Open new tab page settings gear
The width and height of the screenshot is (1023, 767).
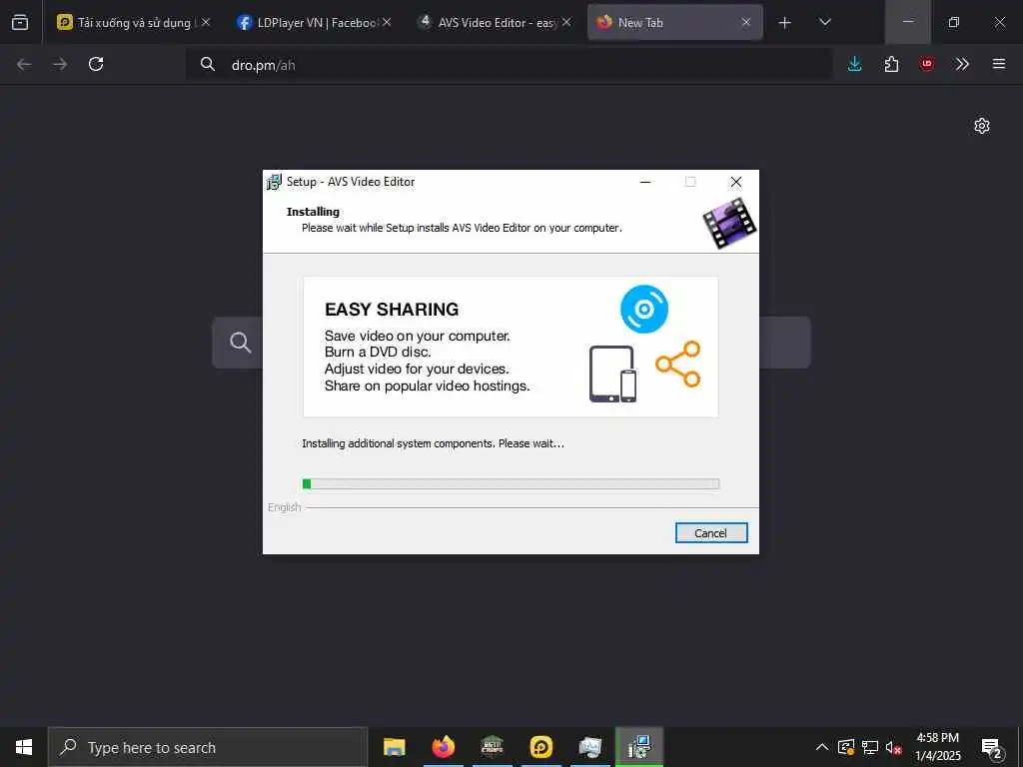coord(982,126)
